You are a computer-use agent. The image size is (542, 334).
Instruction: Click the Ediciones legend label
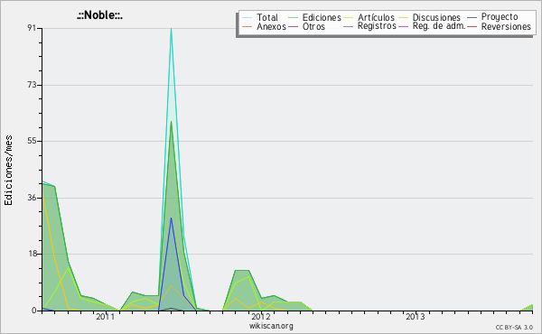322,17
